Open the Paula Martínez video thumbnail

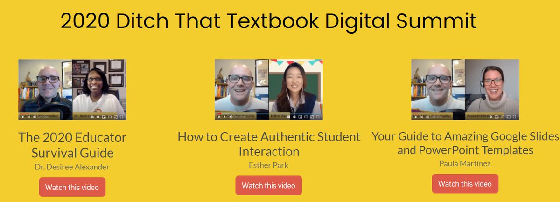[465, 89]
